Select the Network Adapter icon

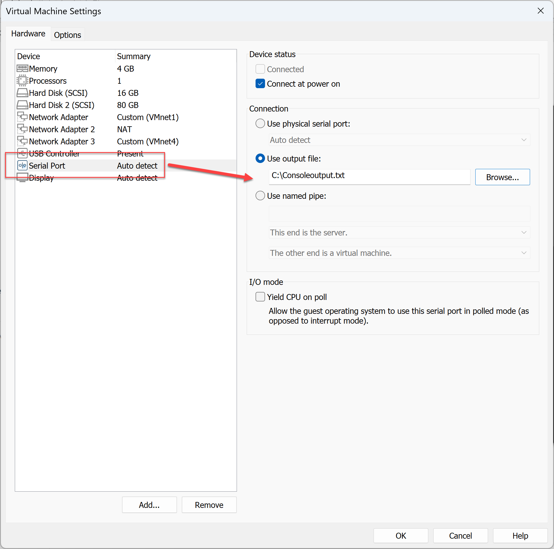pyautogui.click(x=22, y=117)
